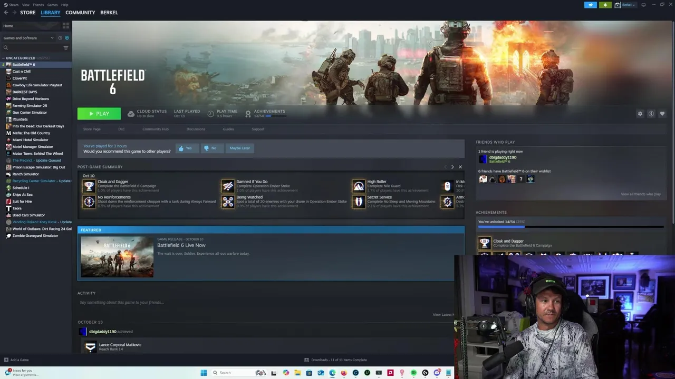Open game settings gear icon

pyautogui.click(x=640, y=114)
